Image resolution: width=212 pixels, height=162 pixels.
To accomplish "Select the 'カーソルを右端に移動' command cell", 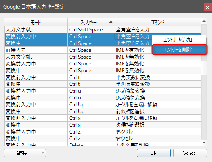I will pos(157,118).
